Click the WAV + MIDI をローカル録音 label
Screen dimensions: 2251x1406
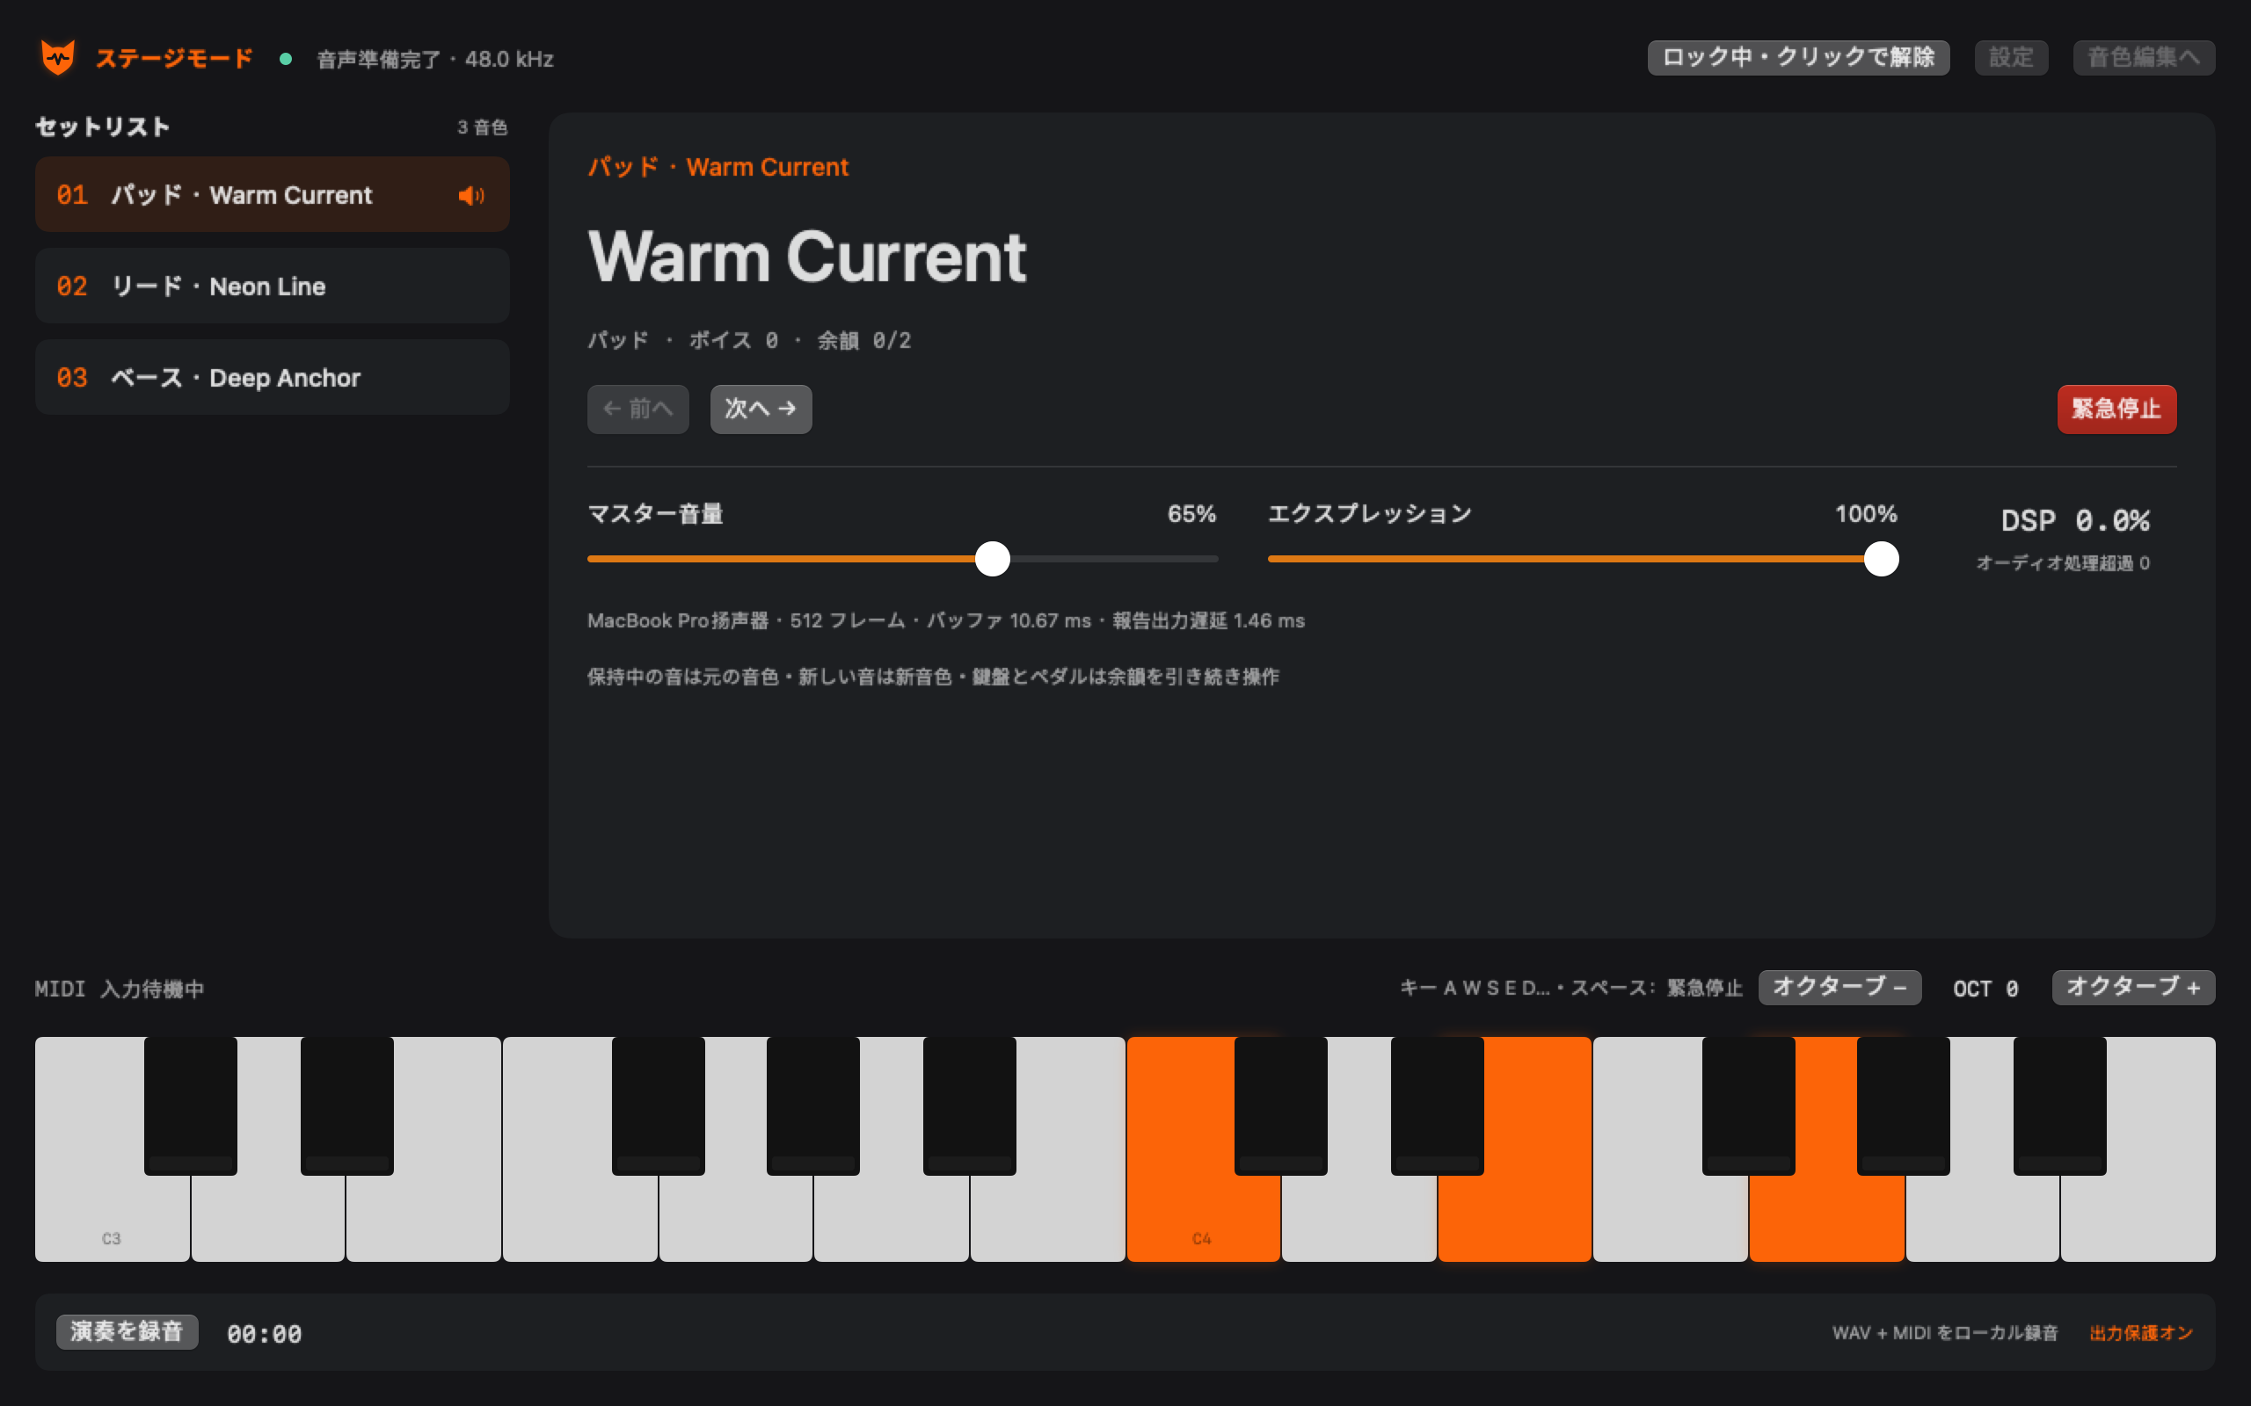click(1944, 1332)
